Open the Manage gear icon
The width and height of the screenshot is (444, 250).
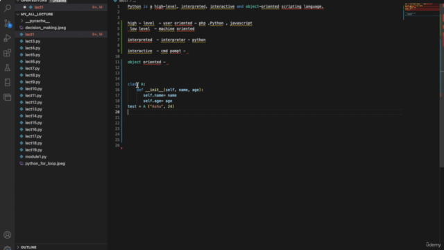(8, 248)
